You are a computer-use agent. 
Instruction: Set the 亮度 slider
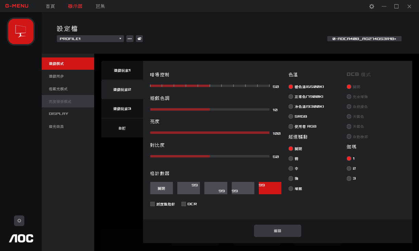pyautogui.click(x=210, y=133)
